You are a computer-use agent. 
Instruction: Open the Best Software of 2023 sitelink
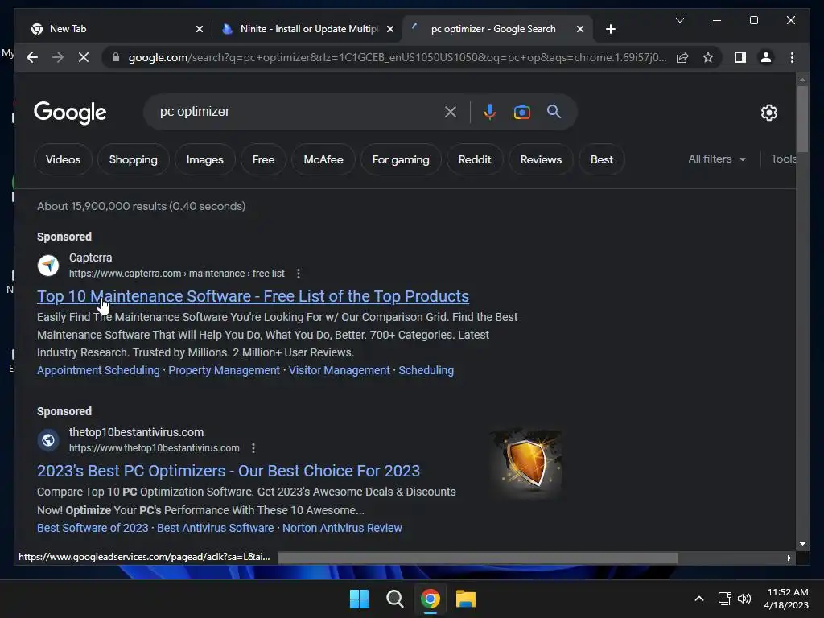pyautogui.click(x=93, y=528)
